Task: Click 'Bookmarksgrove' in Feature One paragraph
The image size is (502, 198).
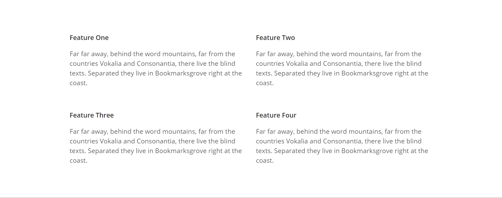Action: pyautogui.click(x=181, y=73)
